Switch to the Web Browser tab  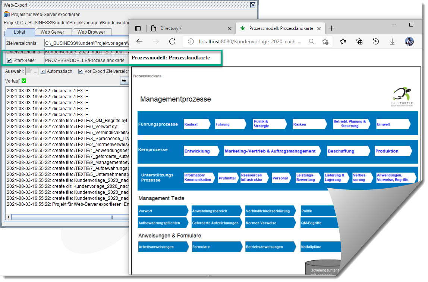[x=91, y=32]
